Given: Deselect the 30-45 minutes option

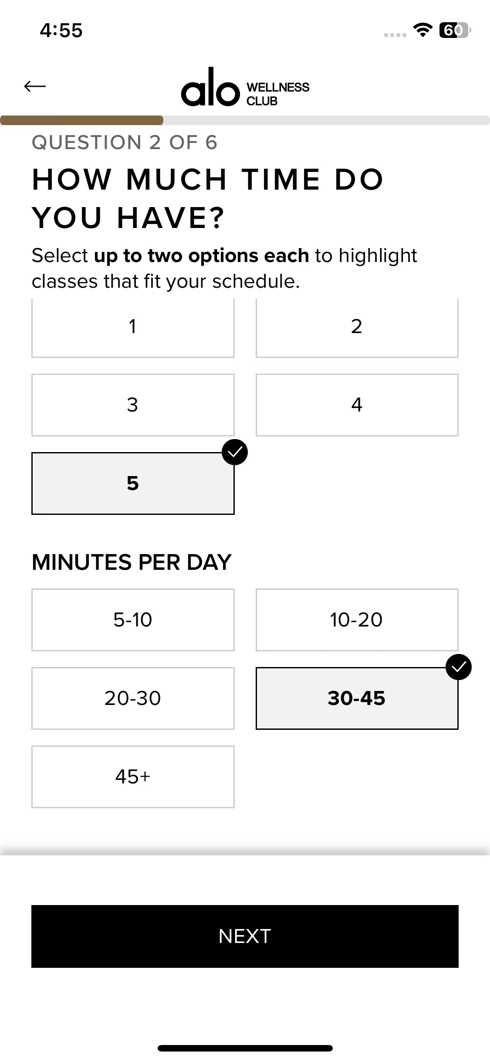Looking at the screenshot, I should (357, 698).
